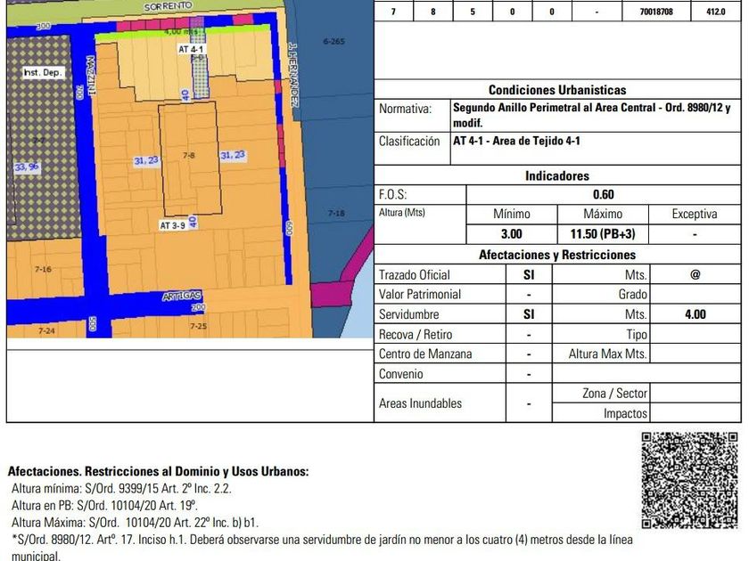The width and height of the screenshot is (749, 561).
Task: Click the Tipo label
Action: pyautogui.click(x=637, y=335)
